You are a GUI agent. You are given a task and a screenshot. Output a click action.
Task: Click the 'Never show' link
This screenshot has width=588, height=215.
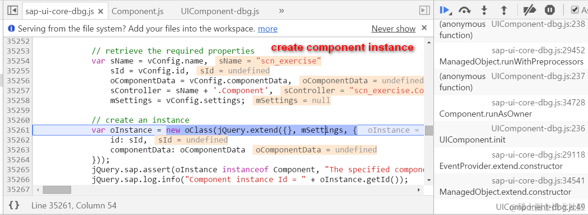pyautogui.click(x=393, y=29)
